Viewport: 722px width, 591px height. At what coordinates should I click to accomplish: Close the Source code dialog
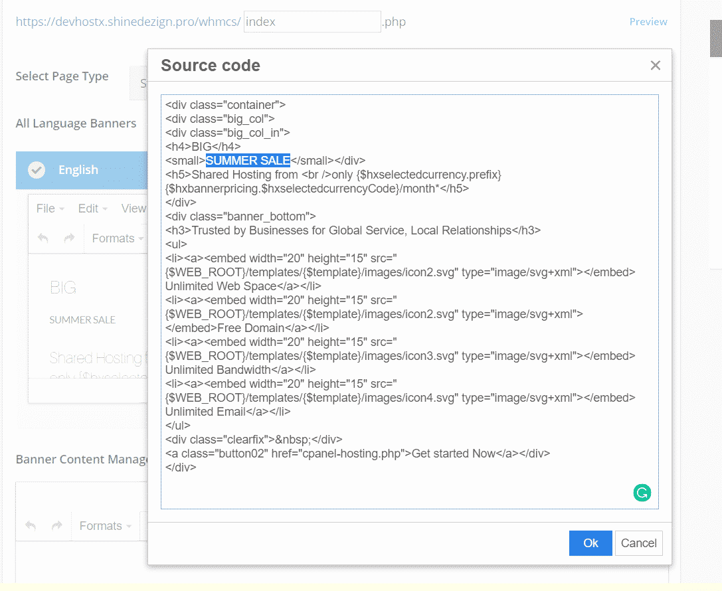point(655,65)
